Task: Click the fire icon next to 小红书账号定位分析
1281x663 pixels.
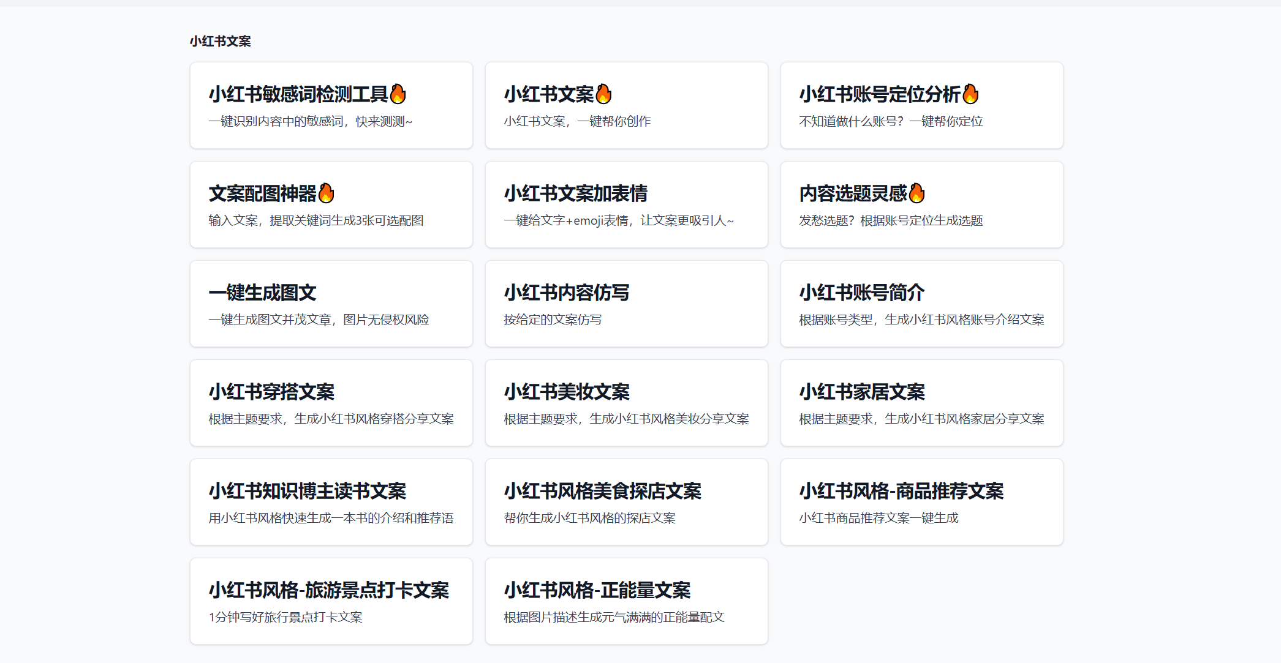Action: 970,94
